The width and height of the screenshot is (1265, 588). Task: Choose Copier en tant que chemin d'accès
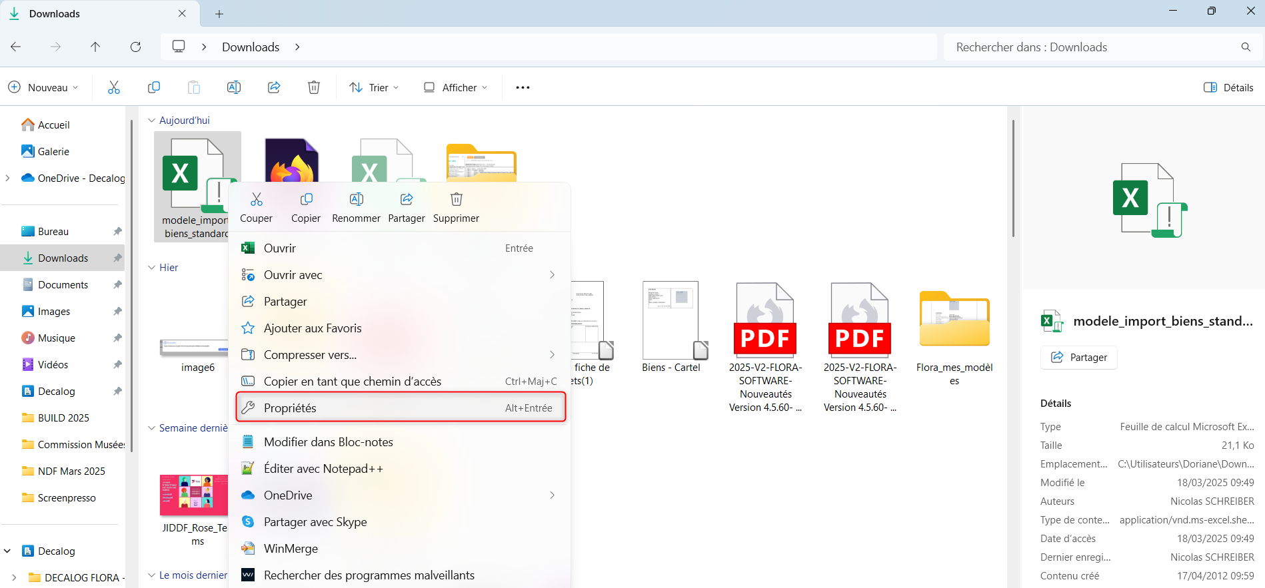pos(353,382)
